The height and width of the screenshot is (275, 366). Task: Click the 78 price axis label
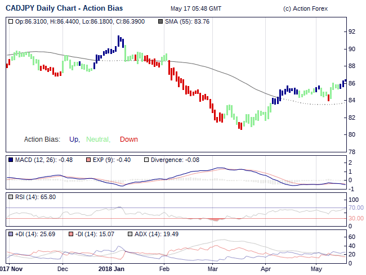coord(352,152)
